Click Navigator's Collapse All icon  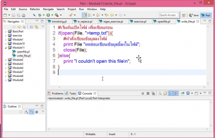(x=32, y=27)
